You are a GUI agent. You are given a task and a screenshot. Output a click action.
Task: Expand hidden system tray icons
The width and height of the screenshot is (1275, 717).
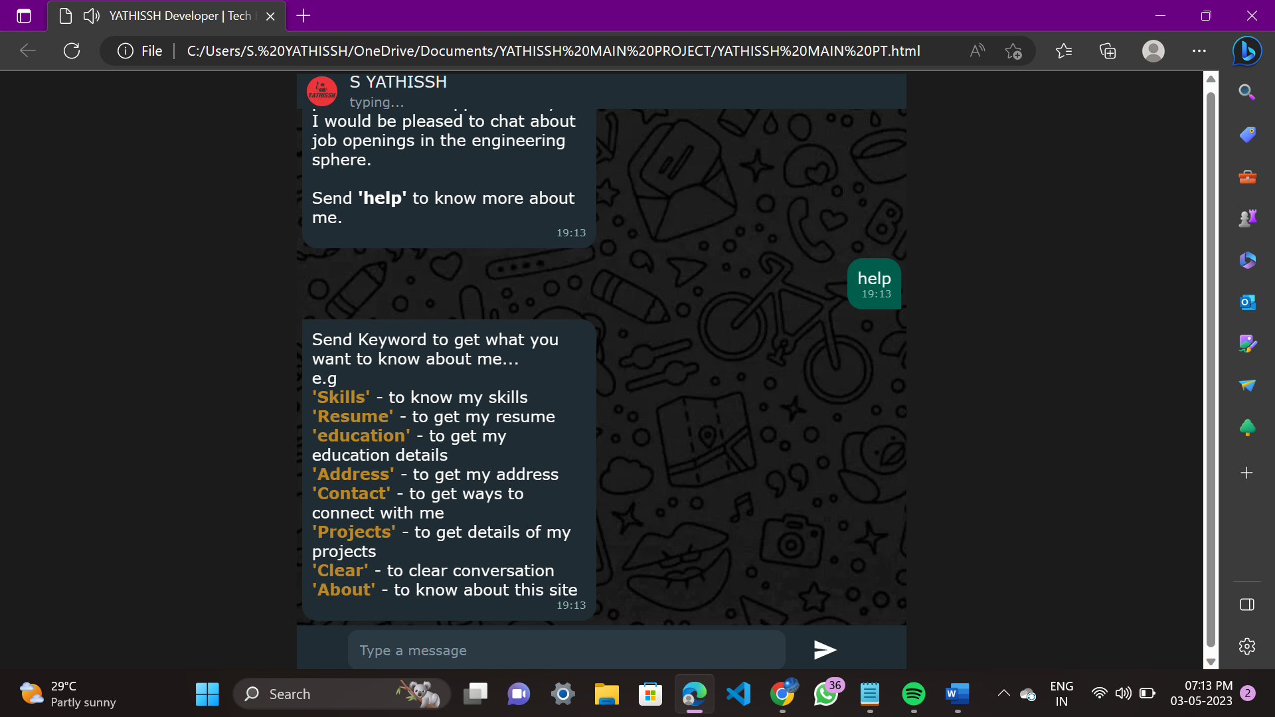1003,694
